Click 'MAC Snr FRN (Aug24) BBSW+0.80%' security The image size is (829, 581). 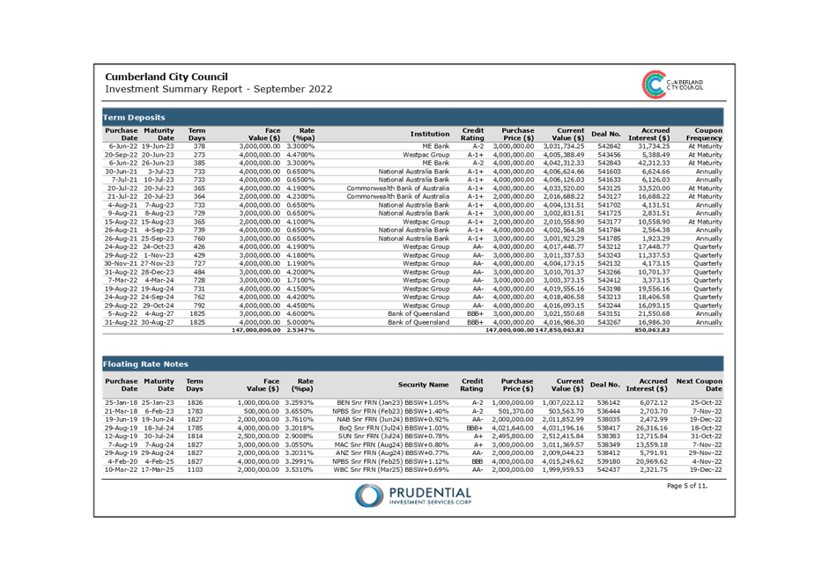pyautogui.click(x=392, y=445)
